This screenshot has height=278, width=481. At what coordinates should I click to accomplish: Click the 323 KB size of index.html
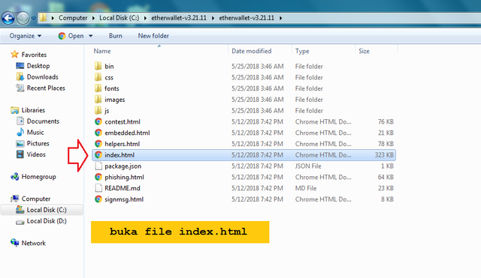pos(384,155)
